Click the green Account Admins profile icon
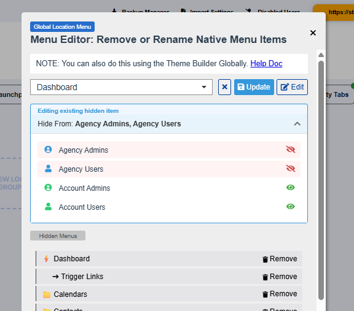This screenshot has width=354, height=311. (48, 188)
